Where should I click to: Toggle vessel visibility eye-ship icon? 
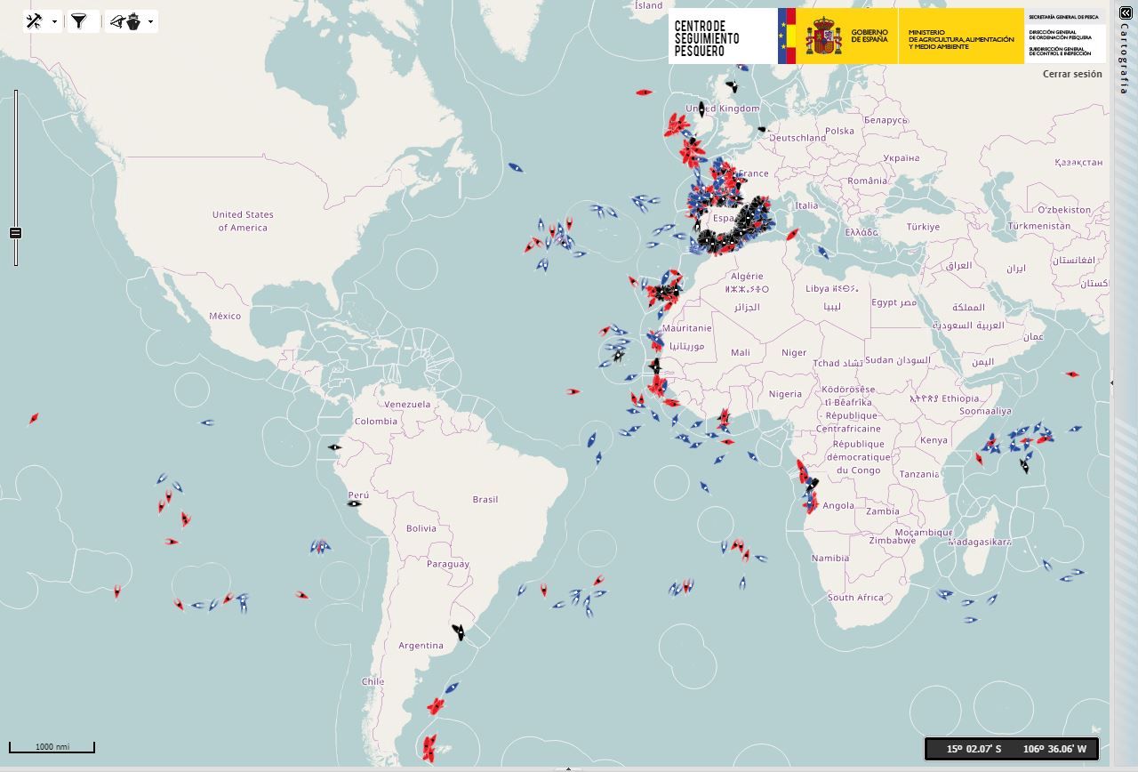coord(125,21)
